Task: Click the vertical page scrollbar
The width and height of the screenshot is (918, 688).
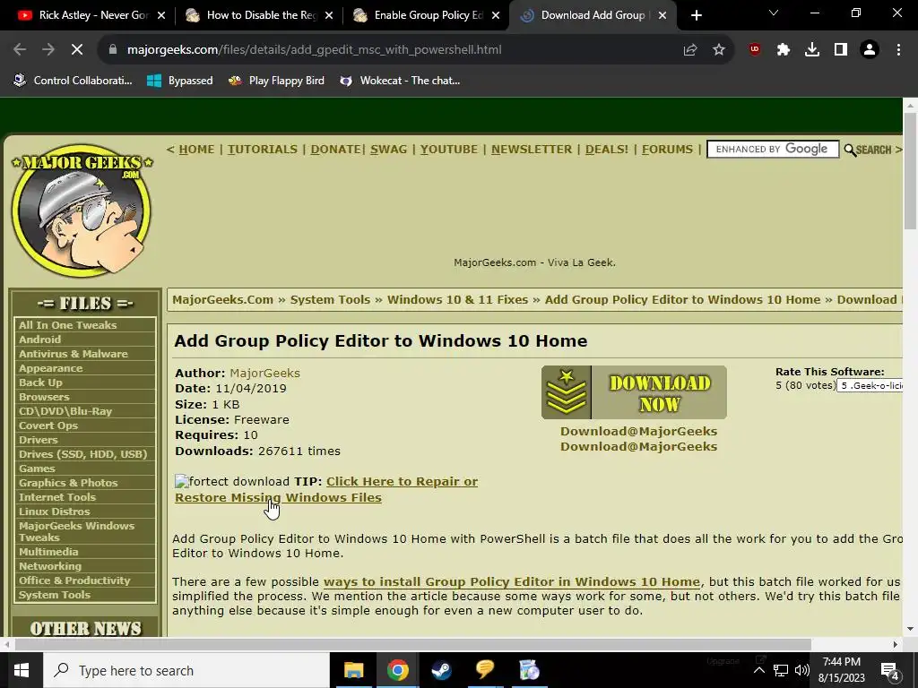Action: pyautogui.click(x=910, y=171)
